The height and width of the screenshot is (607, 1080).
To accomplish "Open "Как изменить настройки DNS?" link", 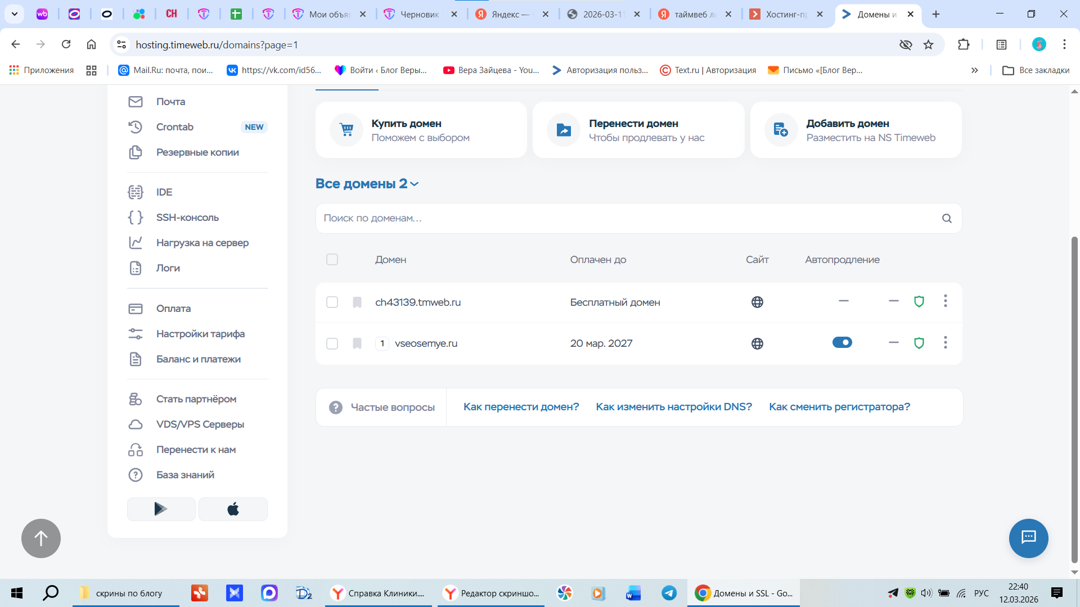I will tap(673, 407).
